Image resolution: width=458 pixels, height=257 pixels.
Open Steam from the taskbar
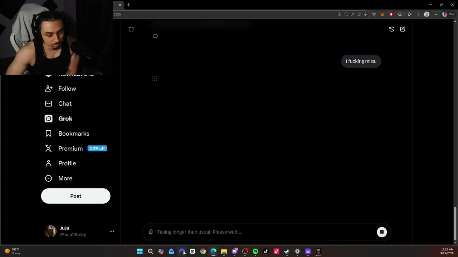click(287, 251)
